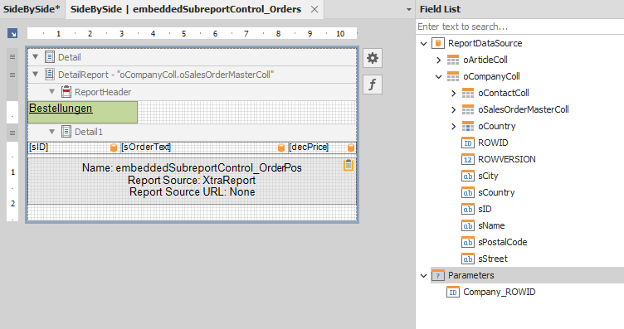The image size is (624, 329).
Task: Open the report smart tag gear icon
Action: point(373,58)
